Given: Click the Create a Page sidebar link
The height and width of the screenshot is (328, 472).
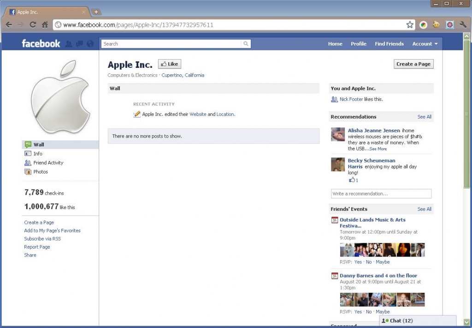Looking at the screenshot, I should 39,222.
